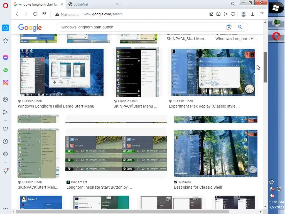Open the Opera menu logo
The height and width of the screenshot is (214, 285).
pos(6,6)
